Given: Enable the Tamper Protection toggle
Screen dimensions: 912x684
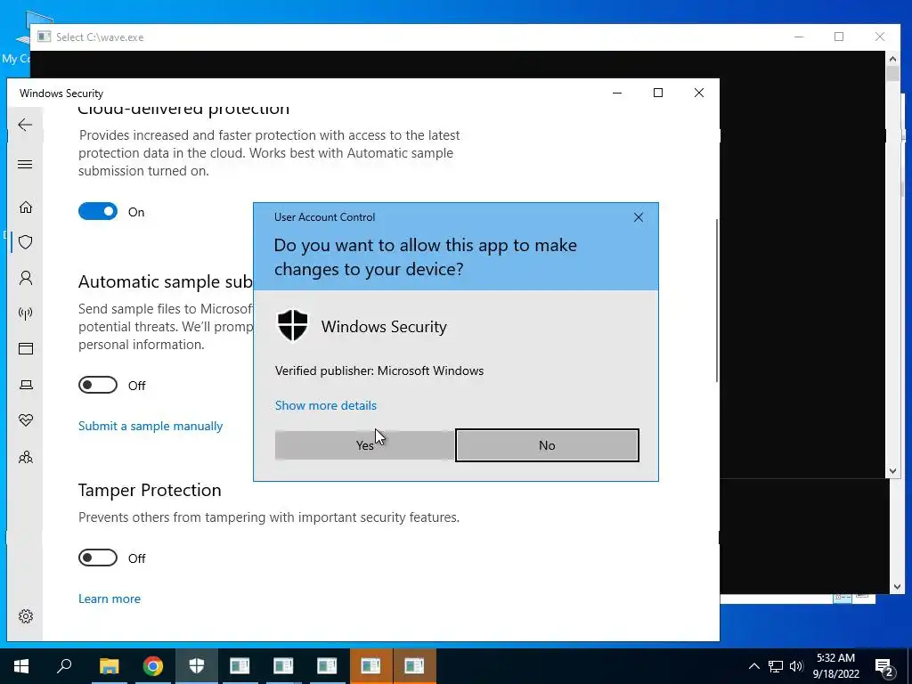Looking at the screenshot, I should coord(98,558).
